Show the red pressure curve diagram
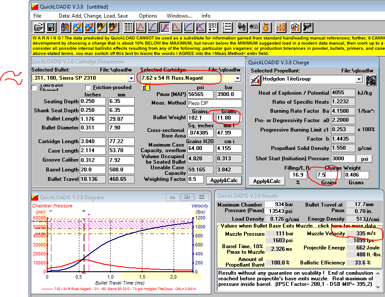 click(x=141, y=27)
